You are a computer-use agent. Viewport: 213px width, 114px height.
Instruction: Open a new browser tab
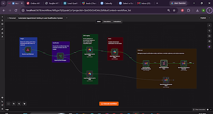(157, 3)
